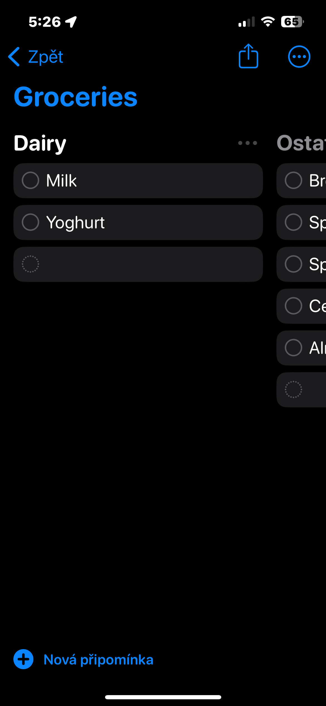326x706 pixels.
Task: Check off the Yoghurt reminder
Action: (x=30, y=222)
